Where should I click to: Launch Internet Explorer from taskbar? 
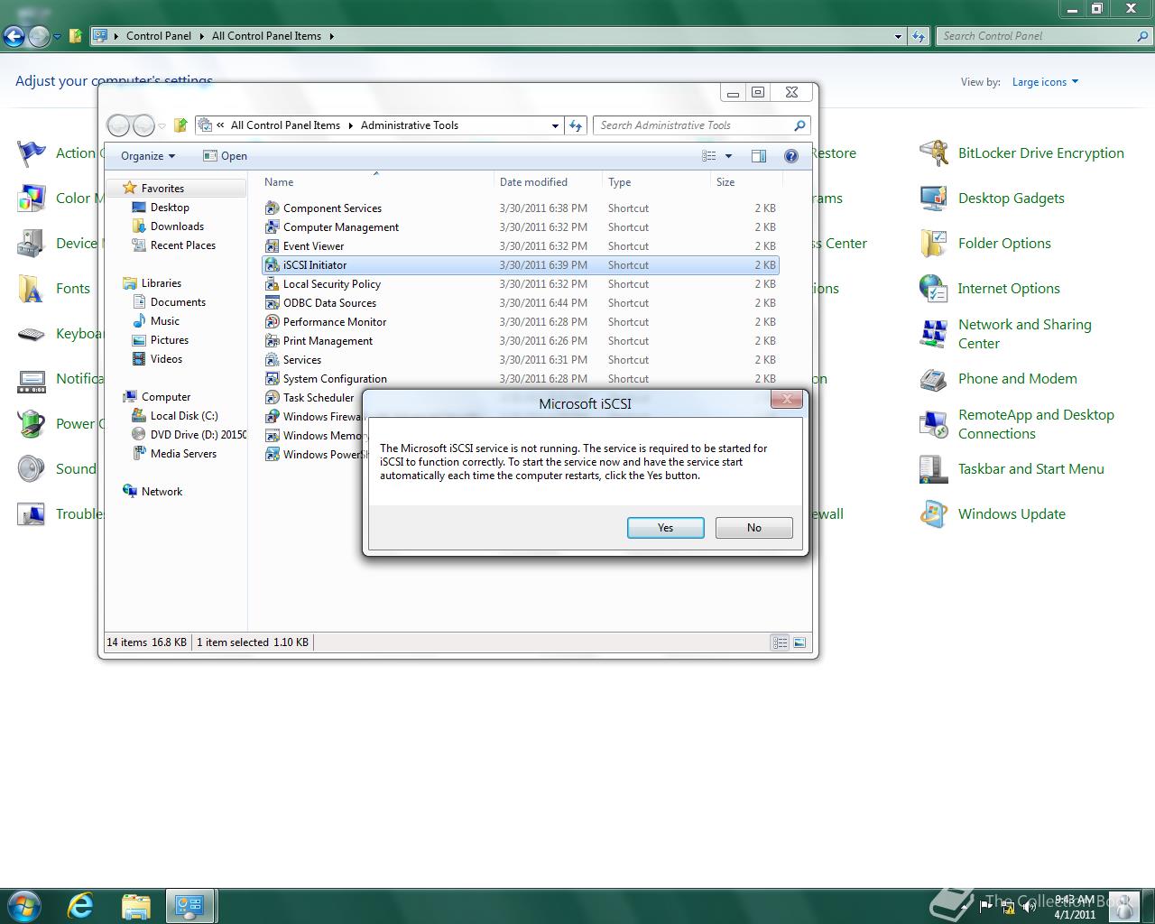pos(80,905)
